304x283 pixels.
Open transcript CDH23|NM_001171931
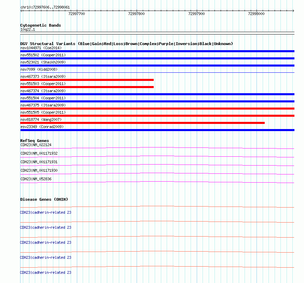pyautogui.click(x=39, y=162)
